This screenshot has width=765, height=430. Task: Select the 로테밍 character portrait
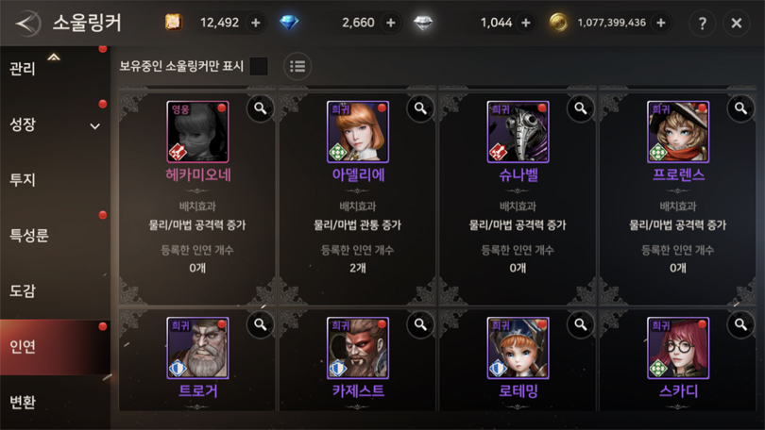tap(518, 348)
